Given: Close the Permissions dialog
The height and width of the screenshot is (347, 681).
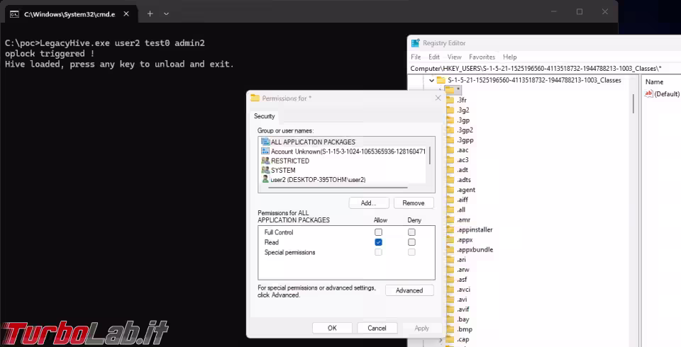Looking at the screenshot, I should [438, 98].
